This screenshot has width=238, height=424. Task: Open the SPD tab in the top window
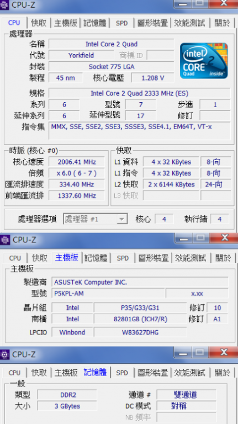click(x=121, y=23)
